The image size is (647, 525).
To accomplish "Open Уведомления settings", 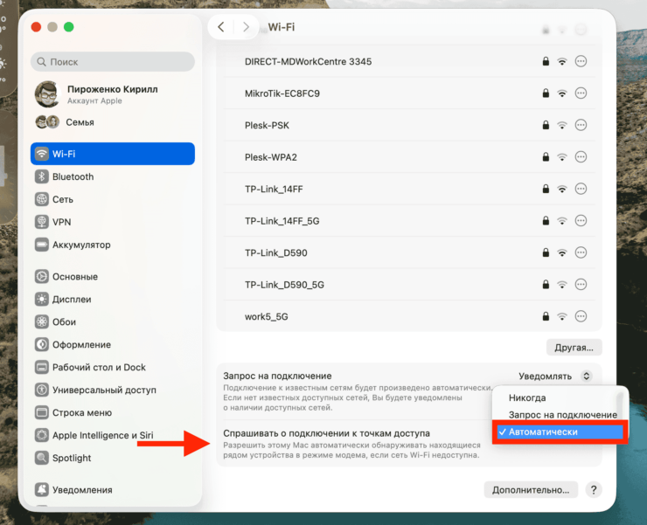I will coord(112,489).
